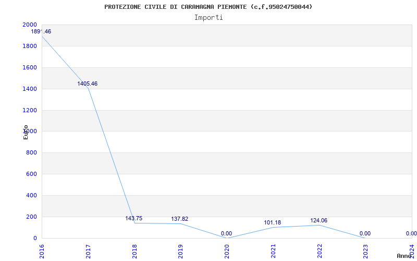
Task: Click the 2016 x-axis label
Action: [42, 251]
